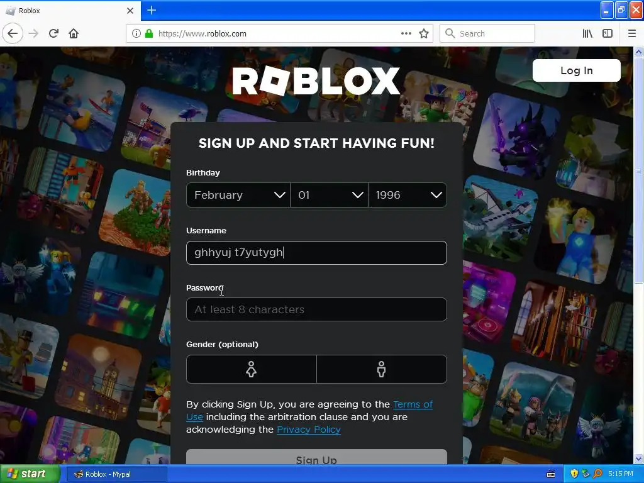The height and width of the screenshot is (483, 644).
Task: Select the female gender option
Action: 252,369
